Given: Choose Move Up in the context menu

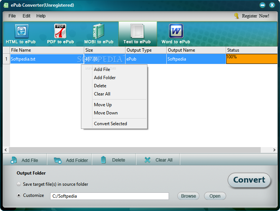Looking at the screenshot, I should (114, 105).
